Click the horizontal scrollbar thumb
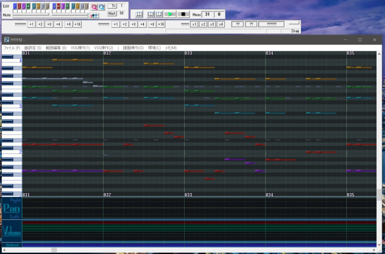The height and width of the screenshot is (254, 385). click(54, 250)
